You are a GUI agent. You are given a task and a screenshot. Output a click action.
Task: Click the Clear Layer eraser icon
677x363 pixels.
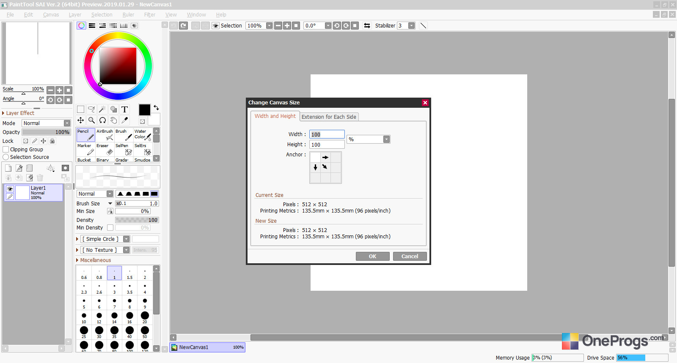pyautogui.click(x=30, y=177)
